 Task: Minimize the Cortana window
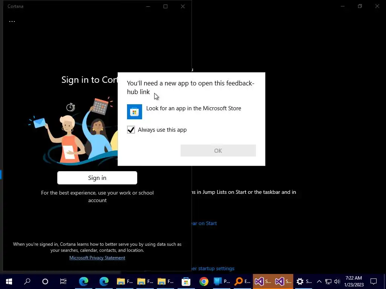coord(148,6)
